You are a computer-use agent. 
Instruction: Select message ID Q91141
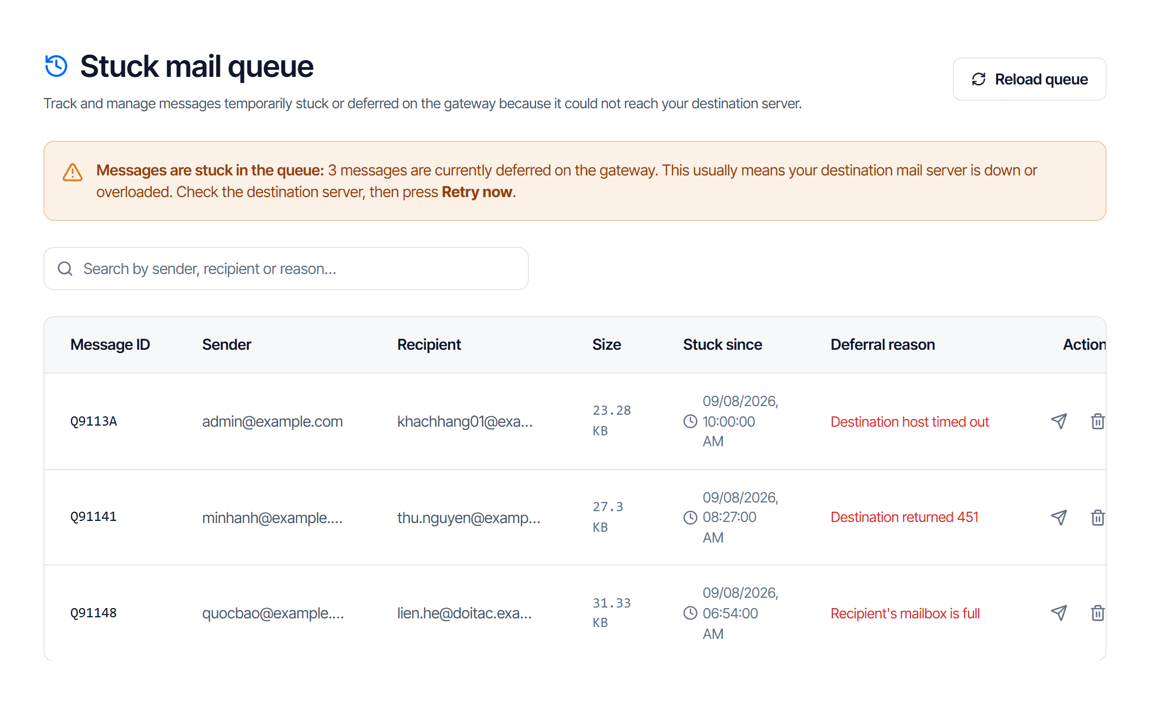tap(94, 517)
